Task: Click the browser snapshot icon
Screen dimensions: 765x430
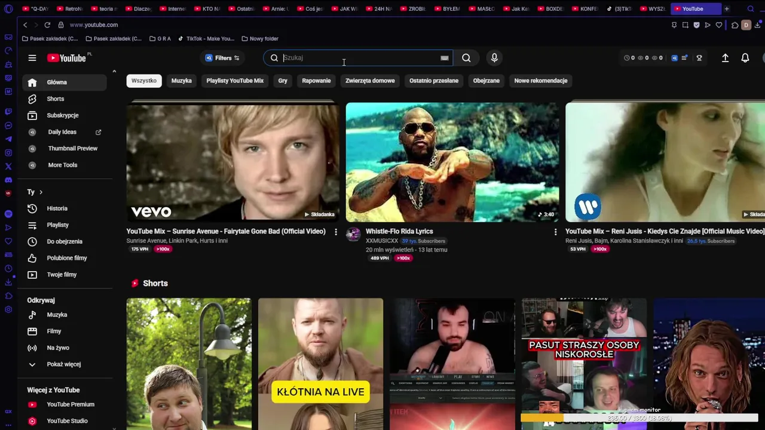Action: coord(686,25)
